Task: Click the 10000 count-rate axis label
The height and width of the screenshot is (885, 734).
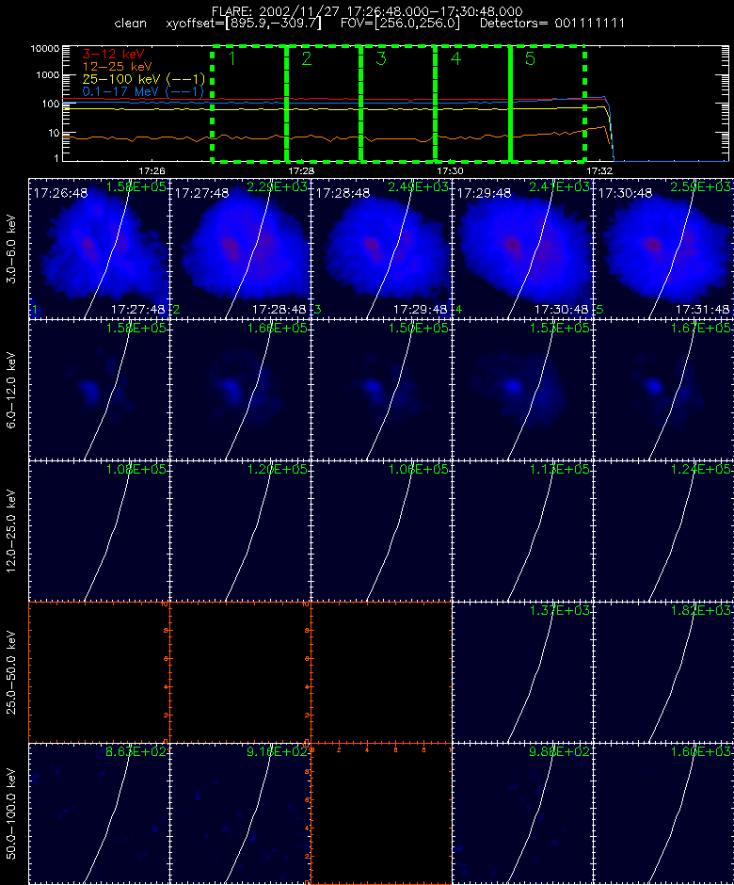Action: coord(44,49)
